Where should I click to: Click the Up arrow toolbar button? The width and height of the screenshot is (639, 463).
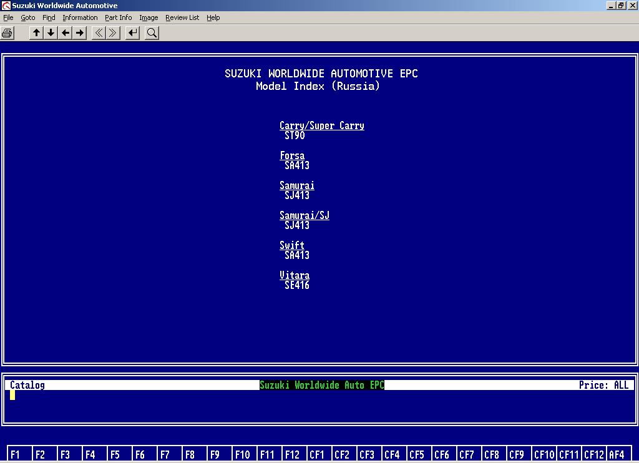pos(37,33)
